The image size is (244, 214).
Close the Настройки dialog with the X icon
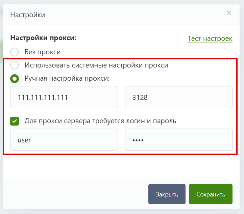[x=229, y=13]
